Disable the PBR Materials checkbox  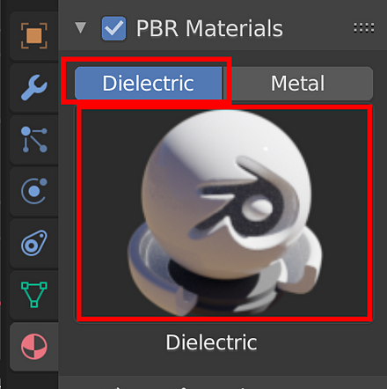(x=113, y=28)
